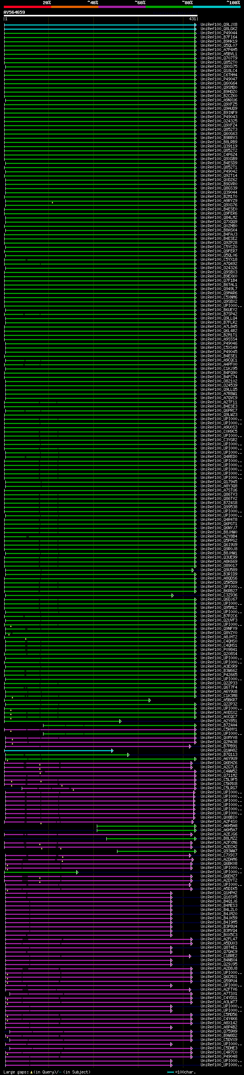244x1075 pixels.
Task: Select the UniRef100_Q711M2 label
Action: pos(219,775)
